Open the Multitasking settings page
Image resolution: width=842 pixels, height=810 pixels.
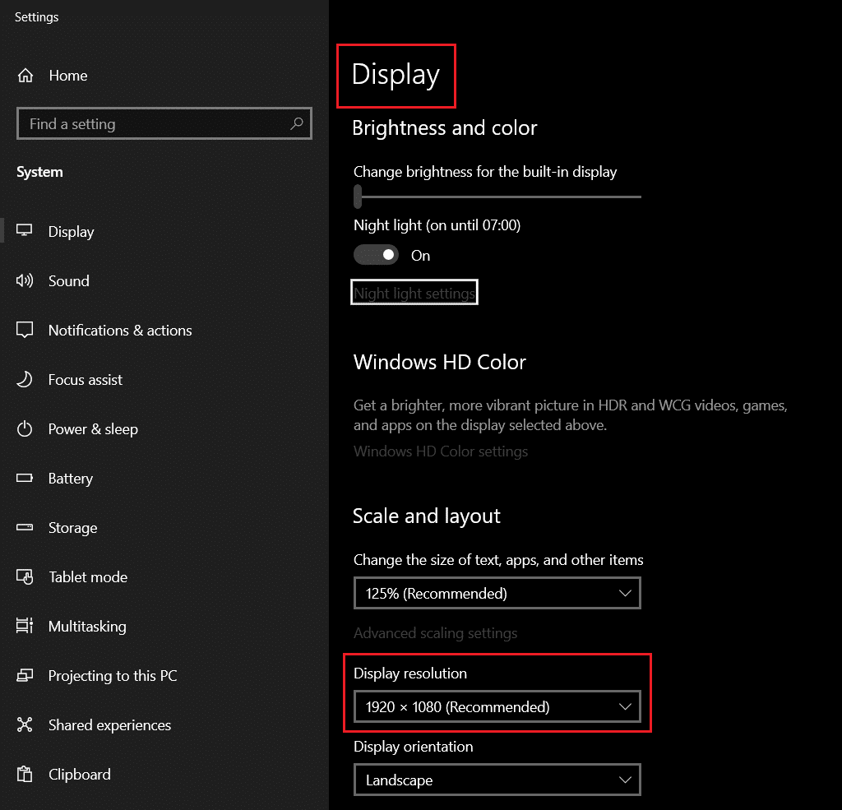(87, 627)
